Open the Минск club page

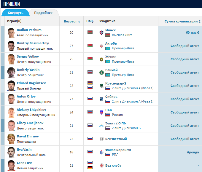pyautogui.click(x=111, y=30)
